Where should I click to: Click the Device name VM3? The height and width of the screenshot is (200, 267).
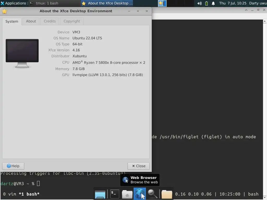76,32
